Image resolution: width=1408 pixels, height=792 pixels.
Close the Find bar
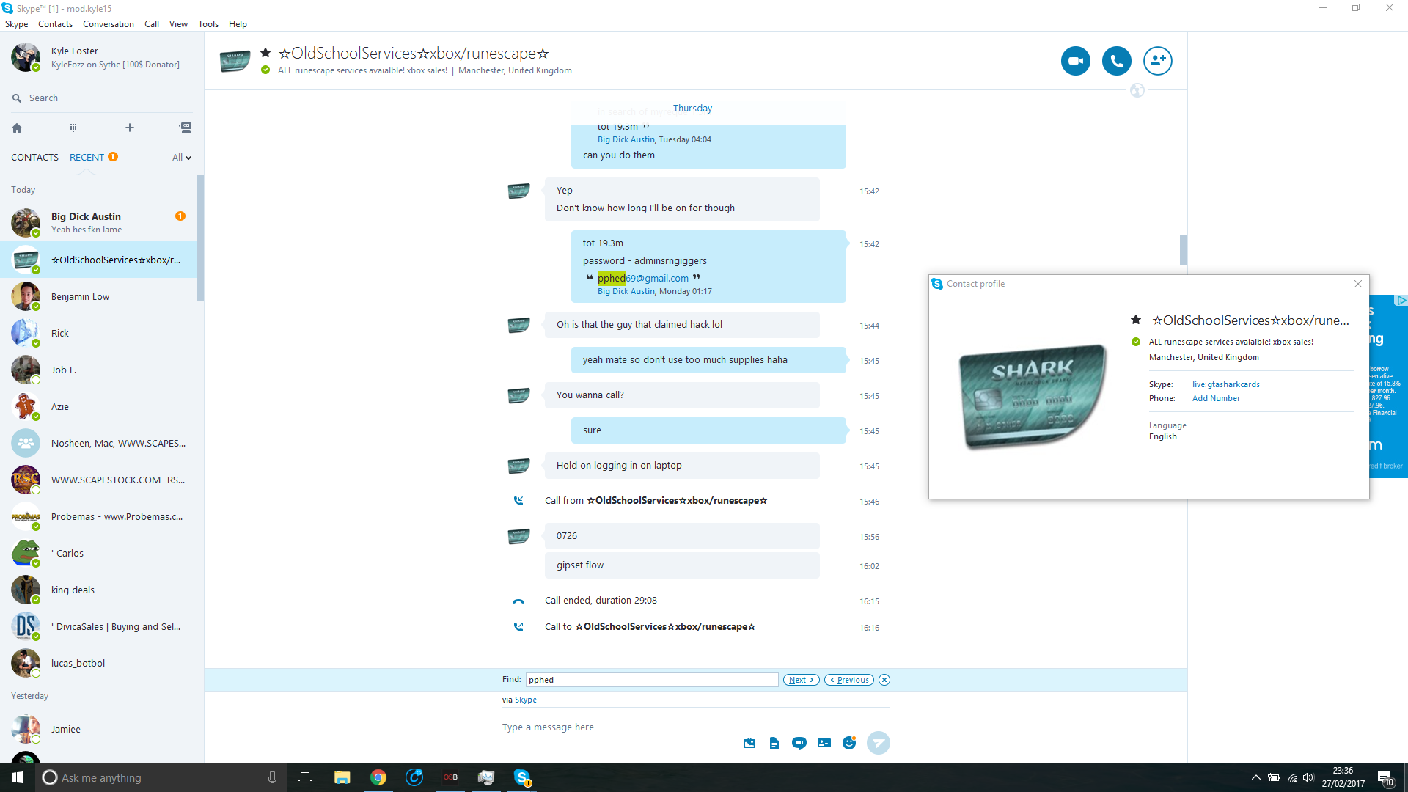pos(884,680)
